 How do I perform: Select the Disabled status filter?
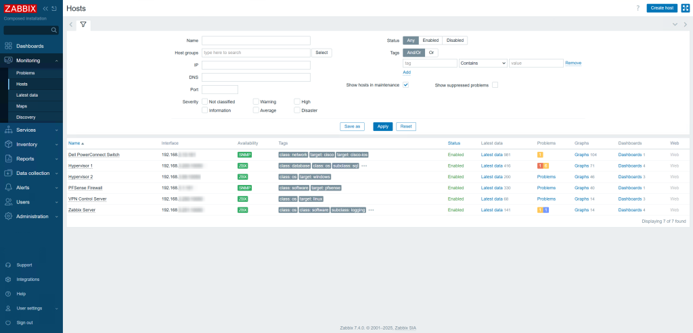455,40
